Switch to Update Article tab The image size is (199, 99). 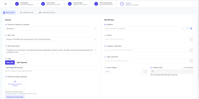tap(27, 12)
